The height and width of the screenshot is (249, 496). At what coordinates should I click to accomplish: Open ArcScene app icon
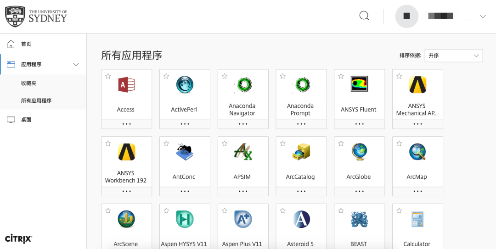coord(127,219)
